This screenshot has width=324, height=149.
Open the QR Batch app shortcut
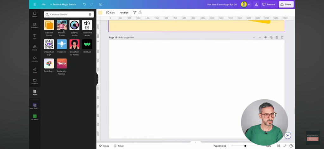(x=35, y=117)
